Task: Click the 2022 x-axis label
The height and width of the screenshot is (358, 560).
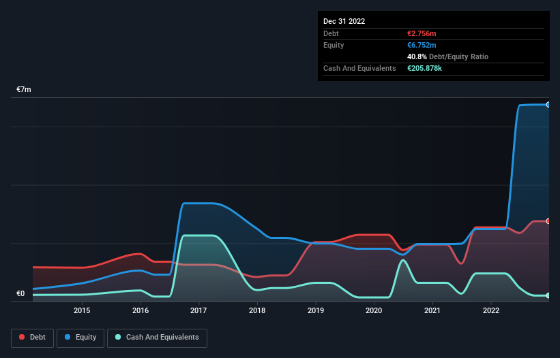Action: coord(491,310)
